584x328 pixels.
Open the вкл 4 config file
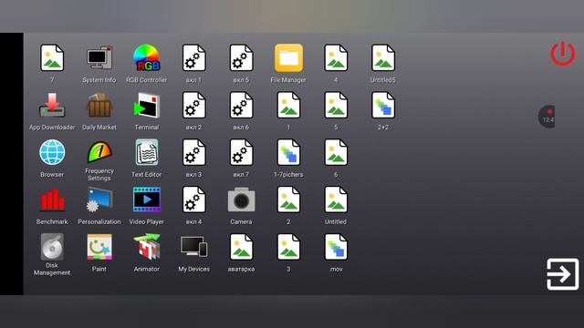click(x=194, y=200)
